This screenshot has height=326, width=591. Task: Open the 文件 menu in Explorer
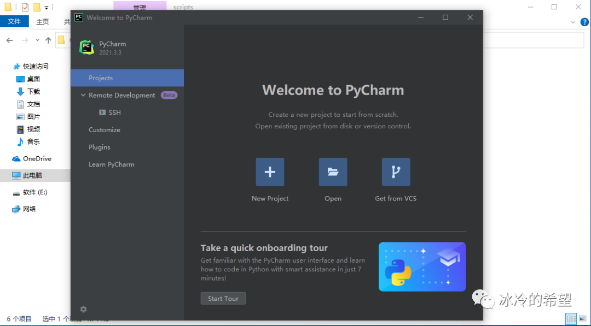(14, 21)
